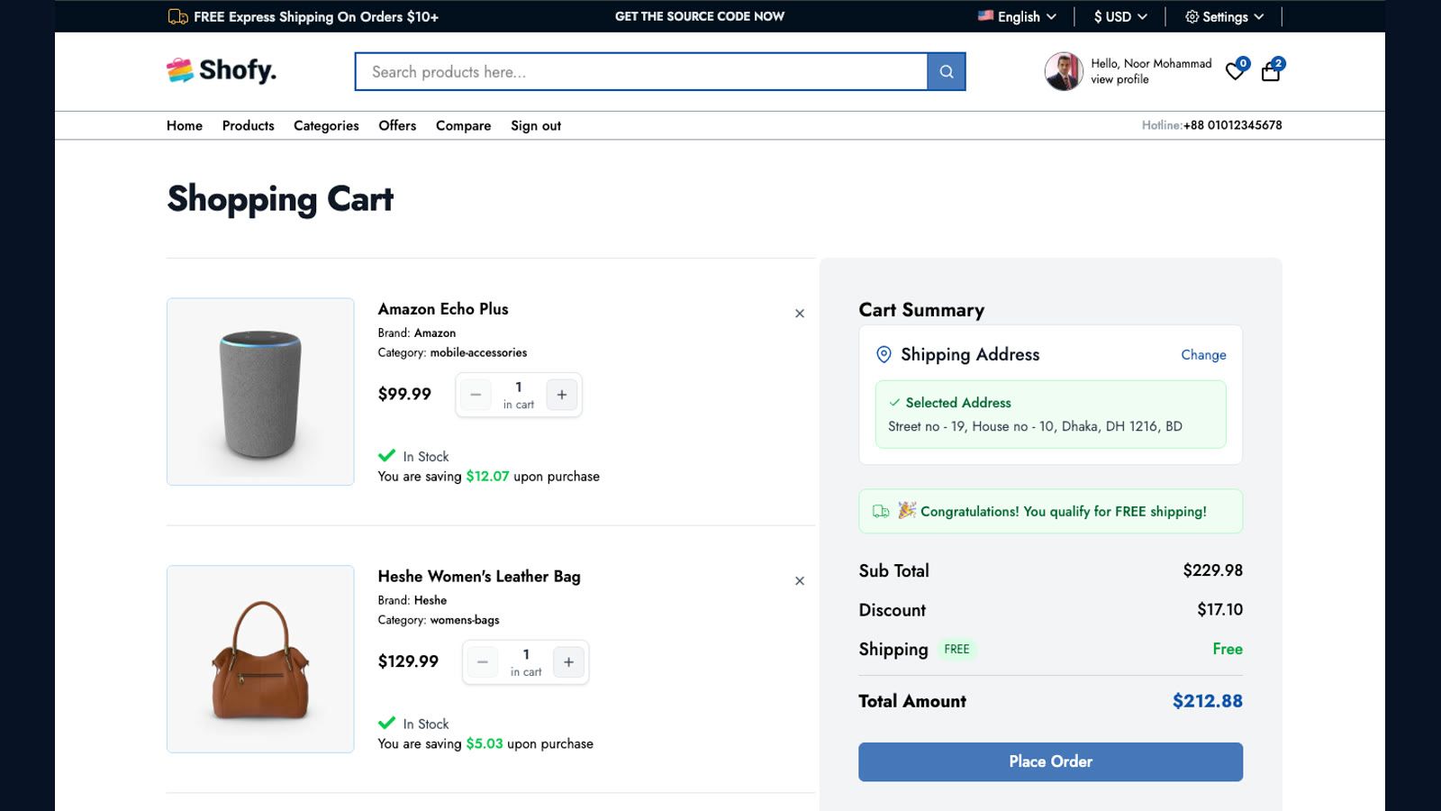The height and width of the screenshot is (811, 1441).
Task: Open Heshe Women's Leather Bag title
Action: pyautogui.click(x=479, y=577)
